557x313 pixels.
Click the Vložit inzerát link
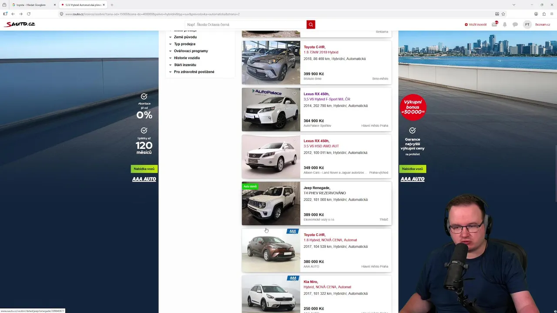point(476,24)
